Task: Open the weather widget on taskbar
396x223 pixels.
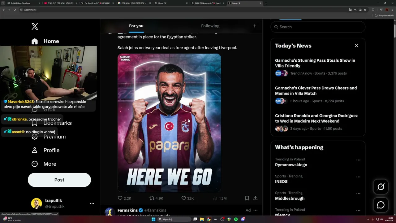Action: (11, 219)
